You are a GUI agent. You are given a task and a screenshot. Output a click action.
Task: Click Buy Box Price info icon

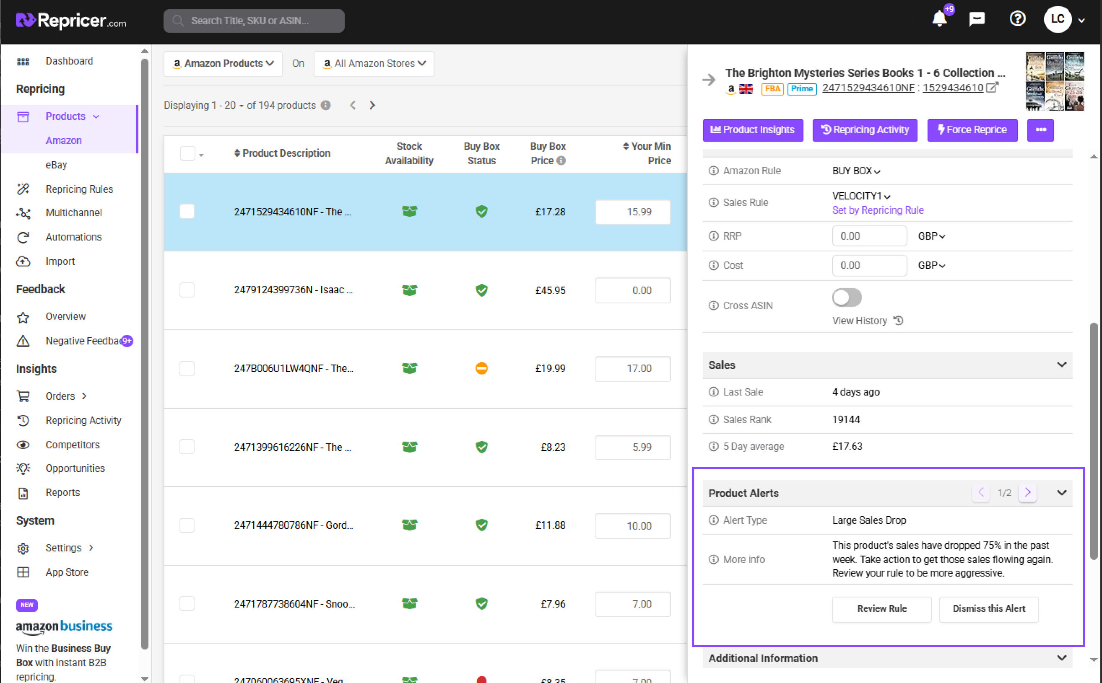[561, 161]
